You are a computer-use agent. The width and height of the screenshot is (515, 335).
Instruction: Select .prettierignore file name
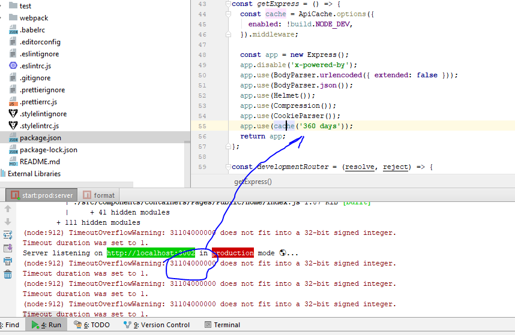43,90
